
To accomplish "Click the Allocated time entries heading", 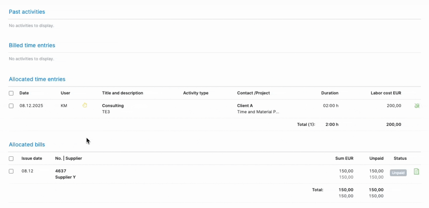I will (x=37, y=79).
